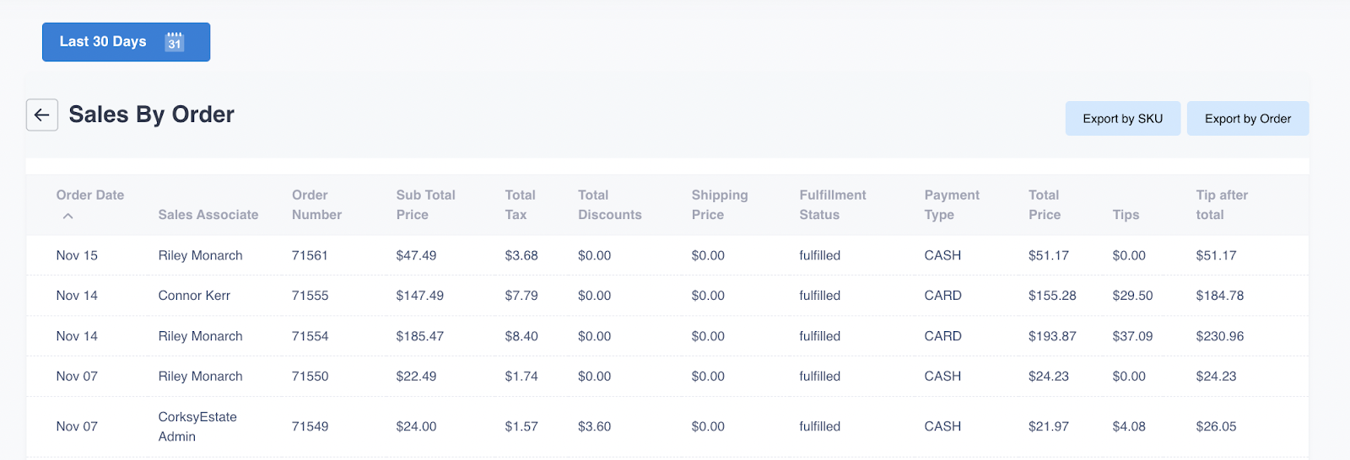
Task: Click the Payment Type column header
Action: pyautogui.click(x=951, y=205)
